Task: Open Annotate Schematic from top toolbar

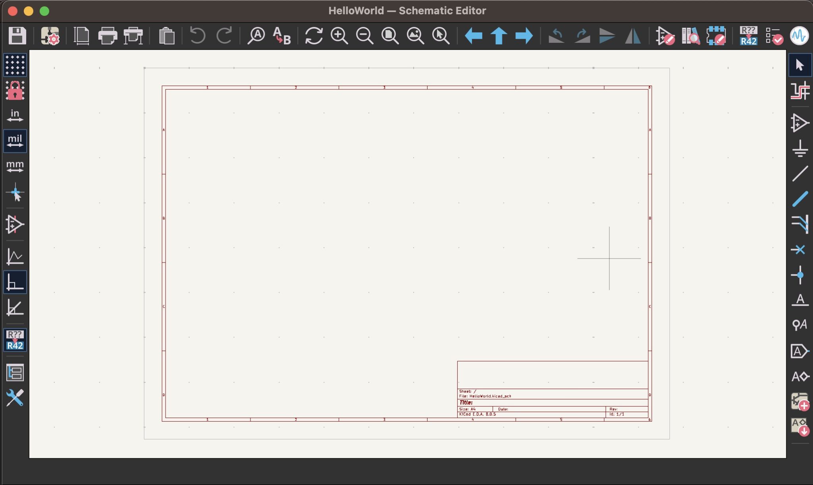Action: pos(748,36)
